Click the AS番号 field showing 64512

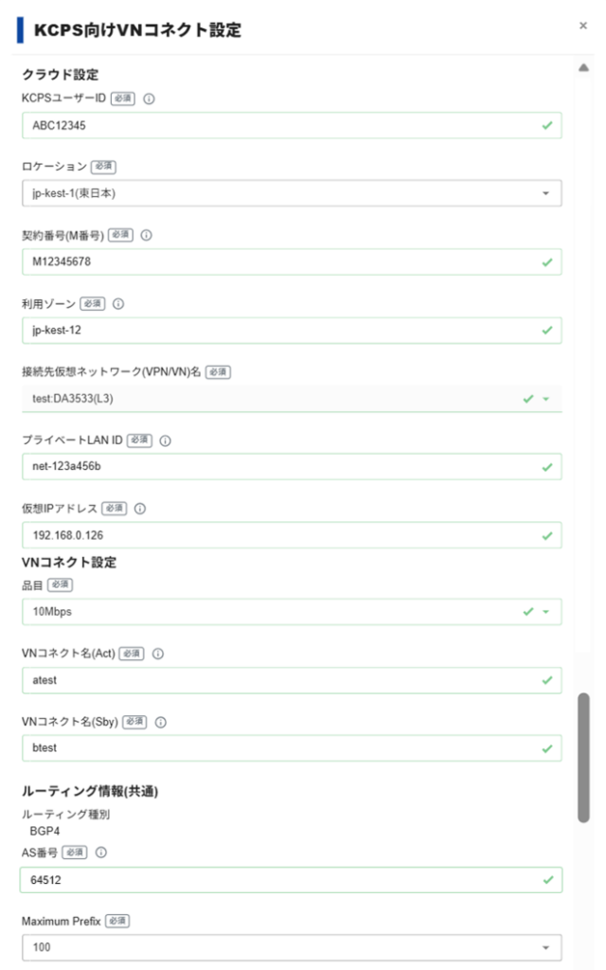coord(292,880)
